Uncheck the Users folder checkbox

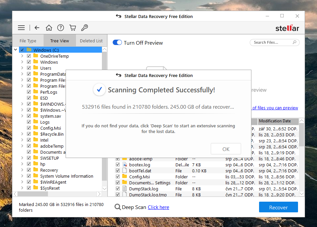point(29,68)
